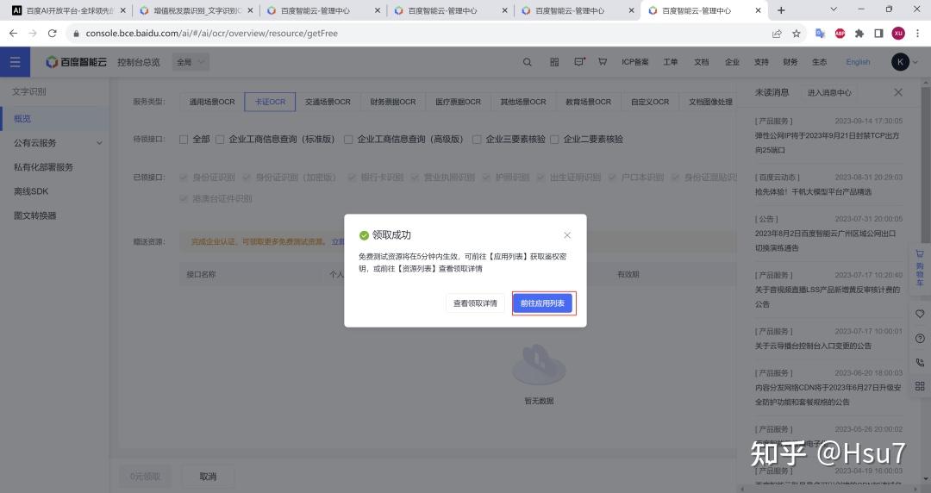Open the search icon in top navigation
Image resolution: width=931 pixels, height=493 pixels.
point(527,62)
